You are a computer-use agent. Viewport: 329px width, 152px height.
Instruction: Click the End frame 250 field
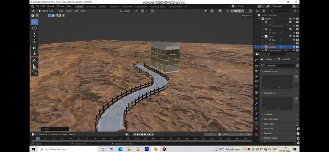click(x=245, y=134)
